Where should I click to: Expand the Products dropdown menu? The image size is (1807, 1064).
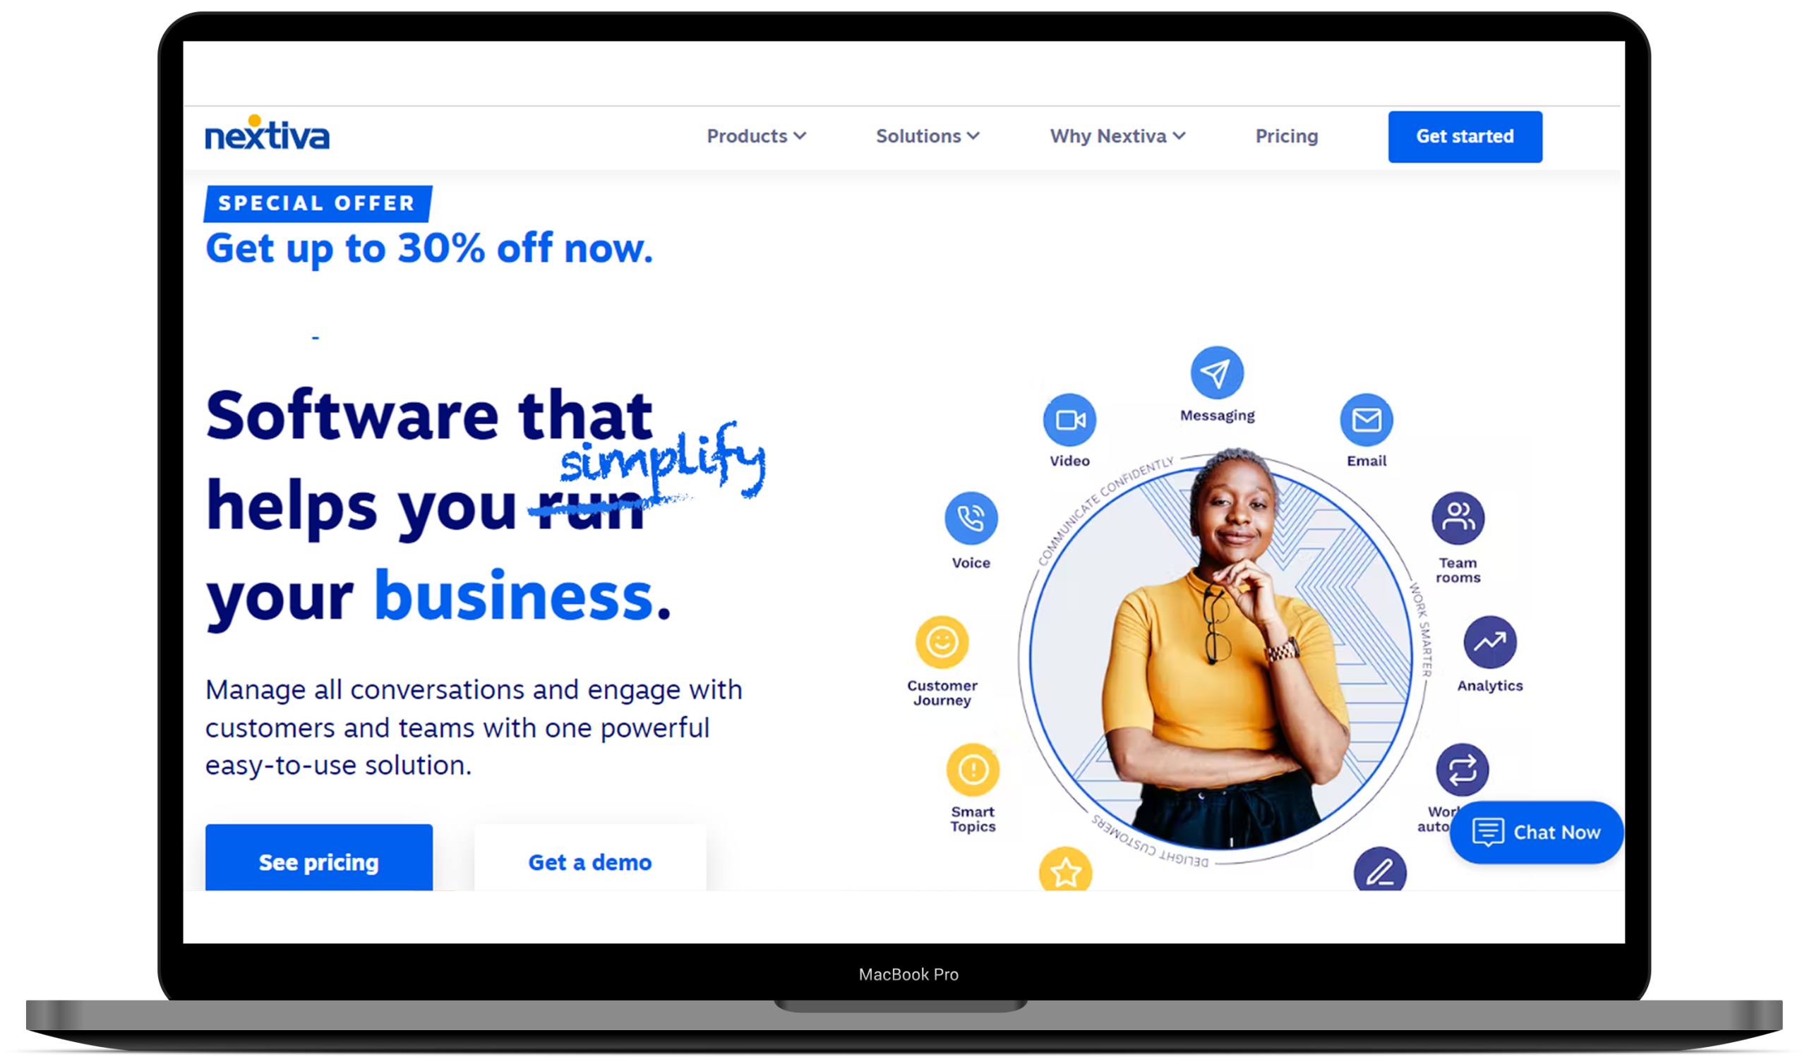pos(758,135)
